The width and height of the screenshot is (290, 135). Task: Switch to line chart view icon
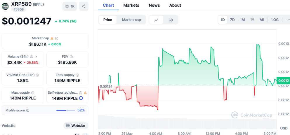(156, 20)
